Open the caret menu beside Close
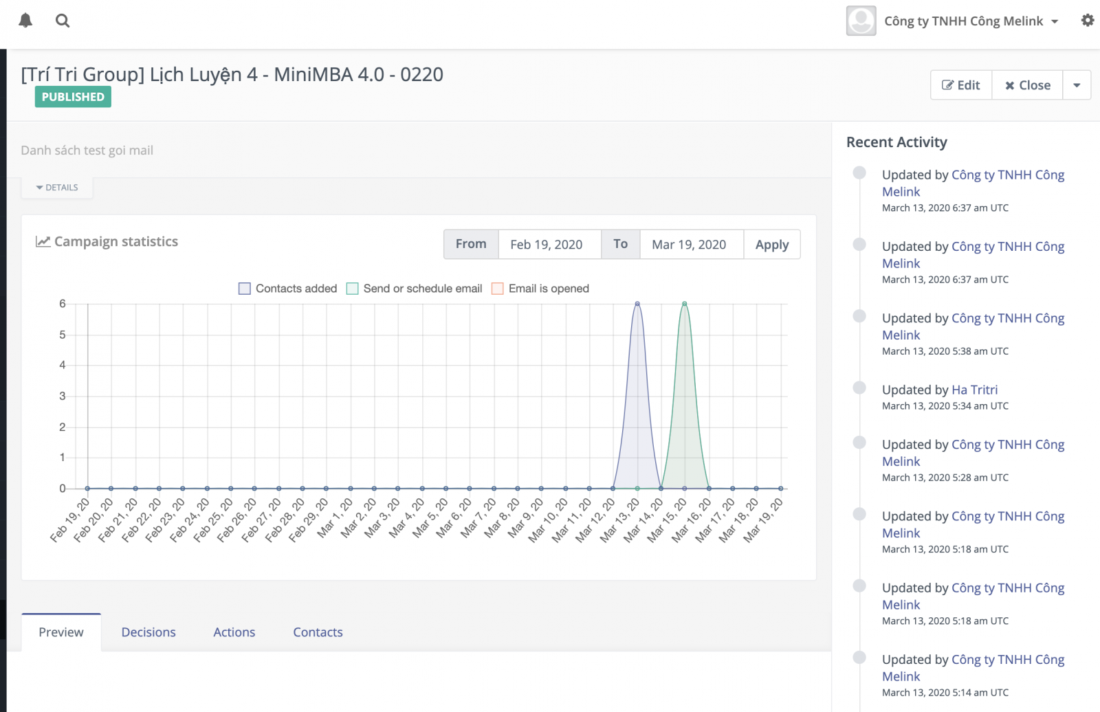 [1077, 85]
